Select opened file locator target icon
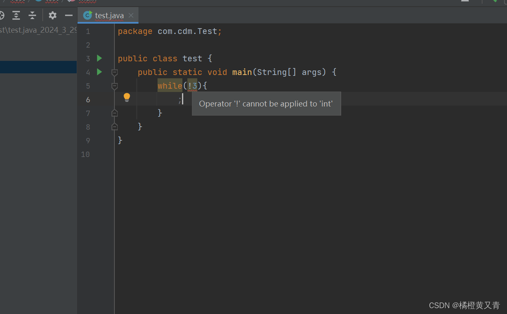This screenshot has height=314, width=507. [1, 16]
